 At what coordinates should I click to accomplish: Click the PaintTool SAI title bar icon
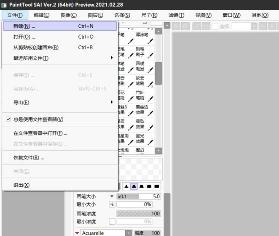click(x=4, y=5)
